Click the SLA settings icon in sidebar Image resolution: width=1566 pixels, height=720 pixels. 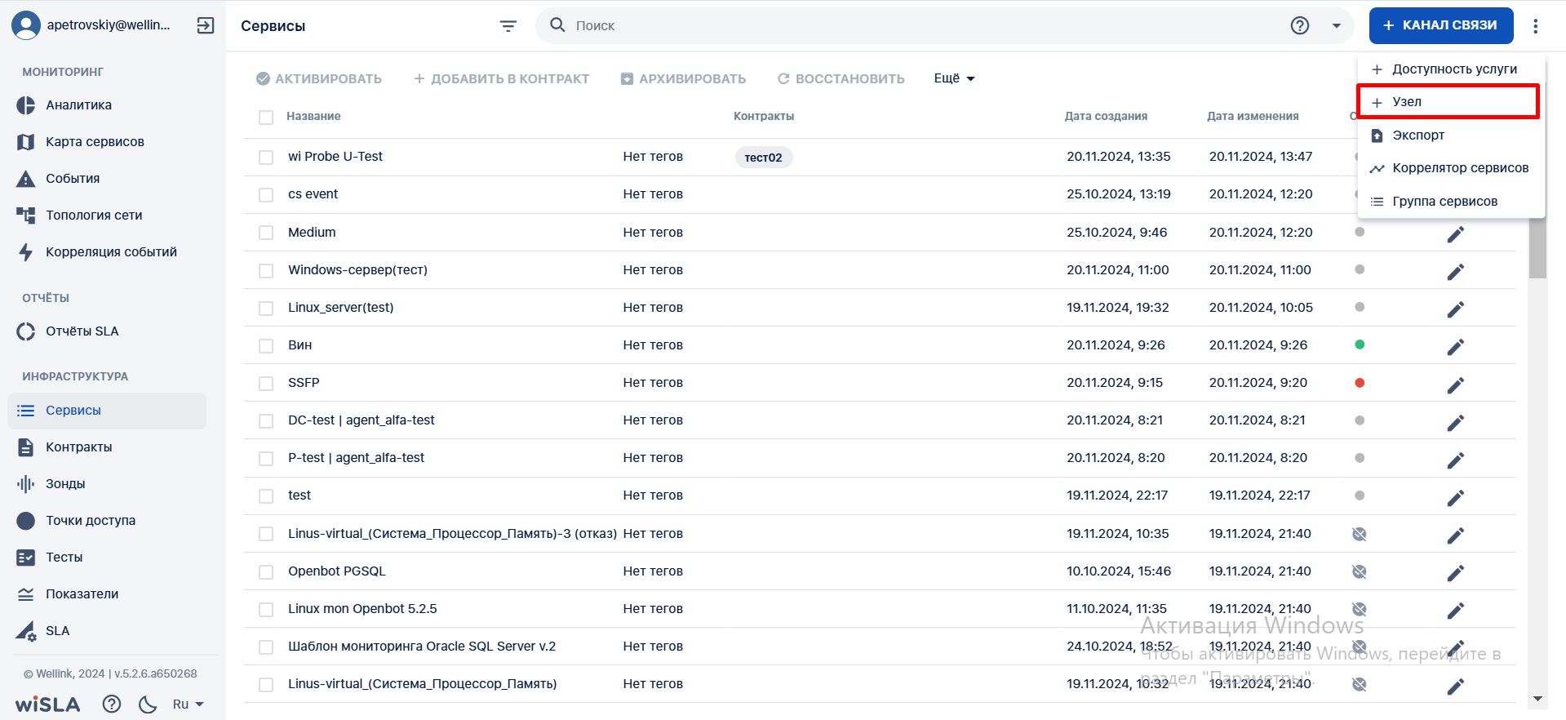tap(26, 631)
